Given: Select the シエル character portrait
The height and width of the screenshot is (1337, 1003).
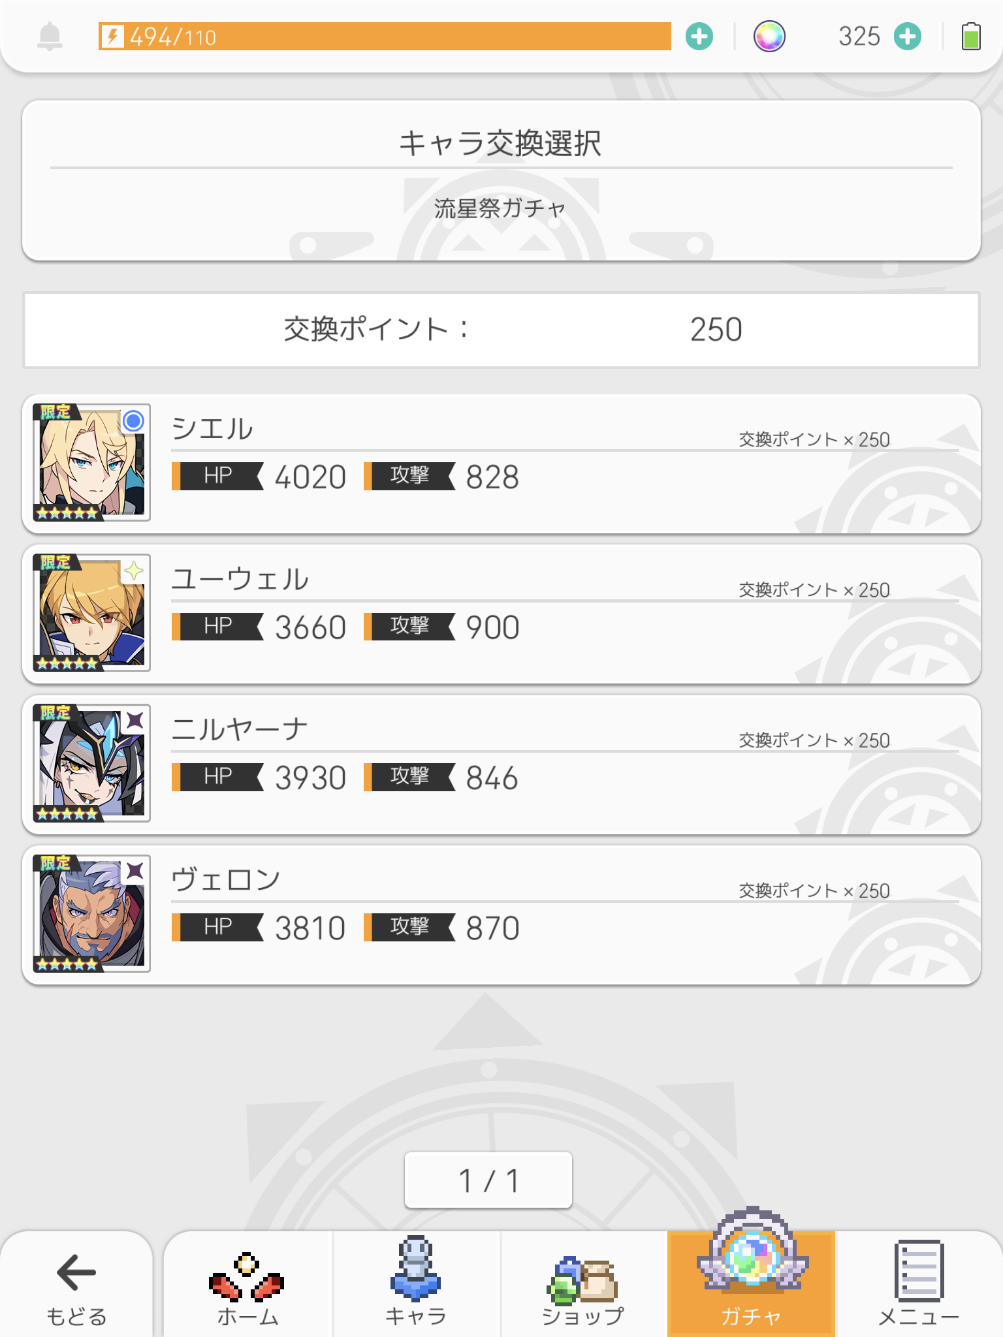Looking at the screenshot, I should [91, 462].
